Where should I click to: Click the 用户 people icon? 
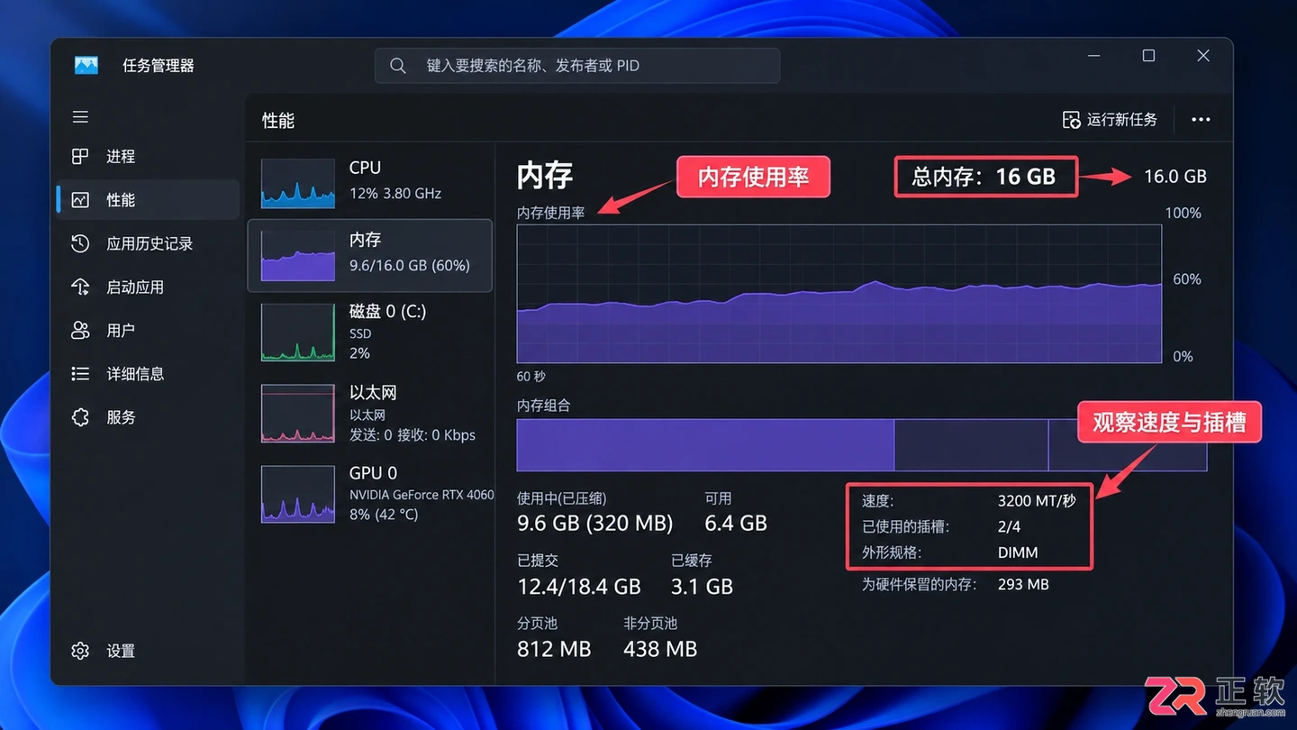click(80, 330)
